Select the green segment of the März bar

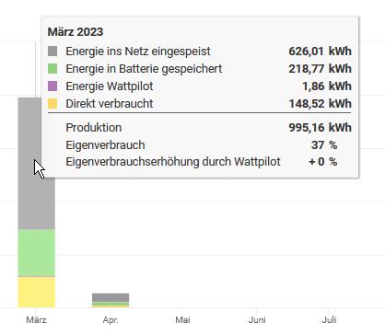37,253
